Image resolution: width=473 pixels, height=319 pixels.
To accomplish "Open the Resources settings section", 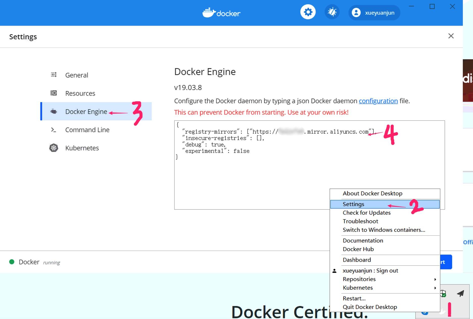I will tap(80, 93).
